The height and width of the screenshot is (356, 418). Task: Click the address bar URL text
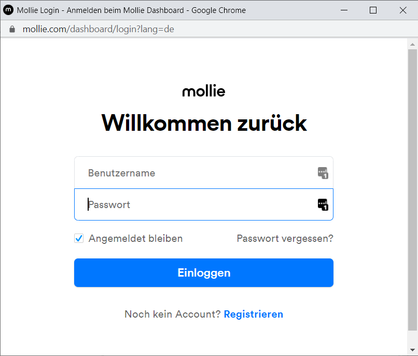(x=98, y=29)
